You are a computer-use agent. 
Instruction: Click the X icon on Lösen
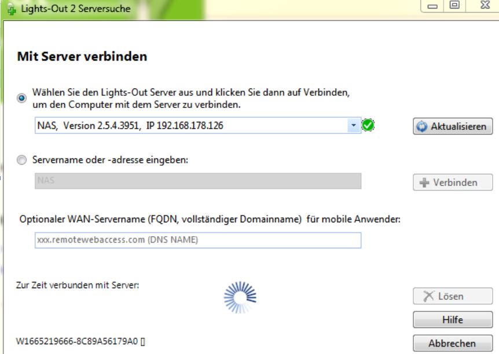pyautogui.click(x=425, y=296)
